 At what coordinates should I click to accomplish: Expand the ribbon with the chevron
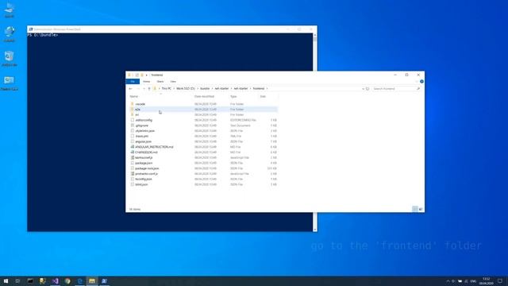417,81
